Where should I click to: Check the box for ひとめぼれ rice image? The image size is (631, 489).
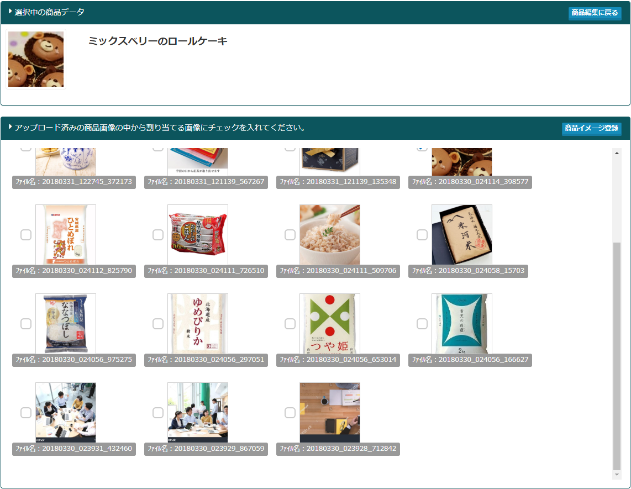26,235
